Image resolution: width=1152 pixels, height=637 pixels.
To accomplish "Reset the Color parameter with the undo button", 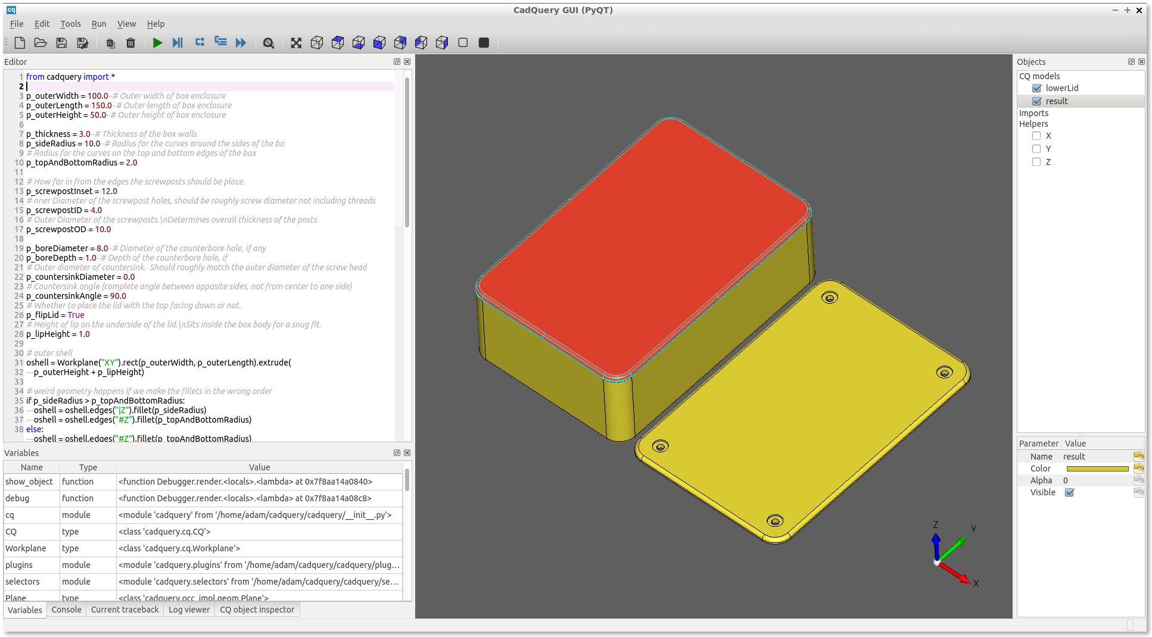I will pos(1139,468).
